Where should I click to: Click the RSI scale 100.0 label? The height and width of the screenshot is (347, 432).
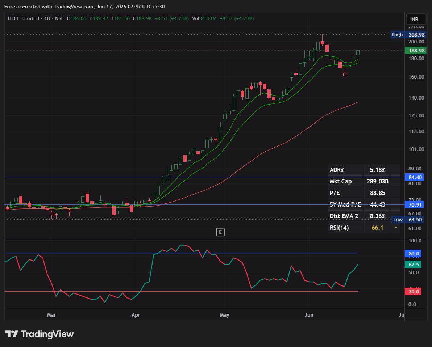coord(415,241)
